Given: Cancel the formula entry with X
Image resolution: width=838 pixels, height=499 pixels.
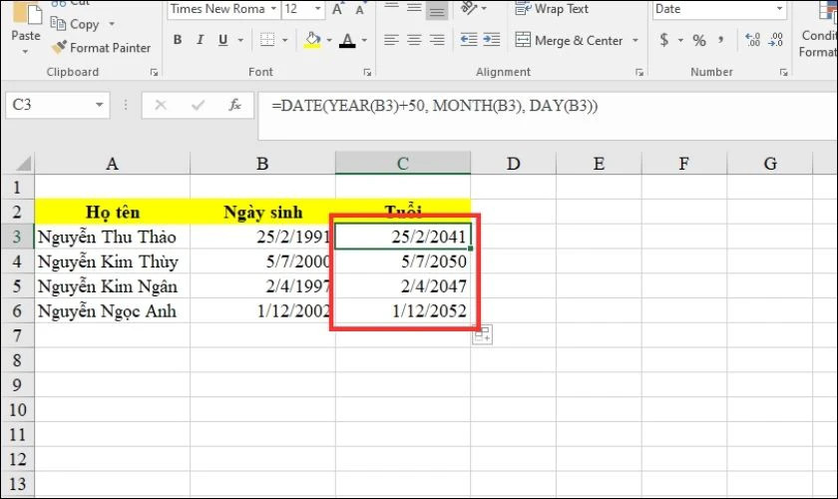Looking at the screenshot, I should click(x=161, y=105).
